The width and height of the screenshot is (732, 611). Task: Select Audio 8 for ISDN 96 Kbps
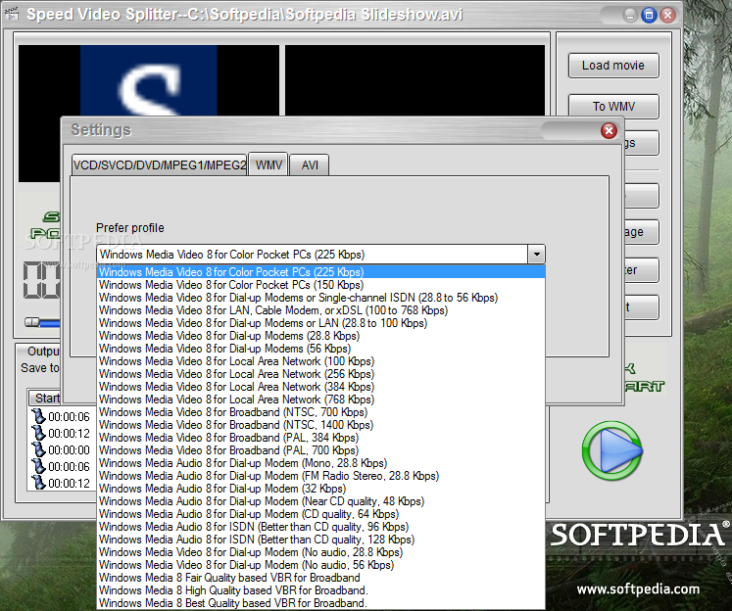point(320,527)
